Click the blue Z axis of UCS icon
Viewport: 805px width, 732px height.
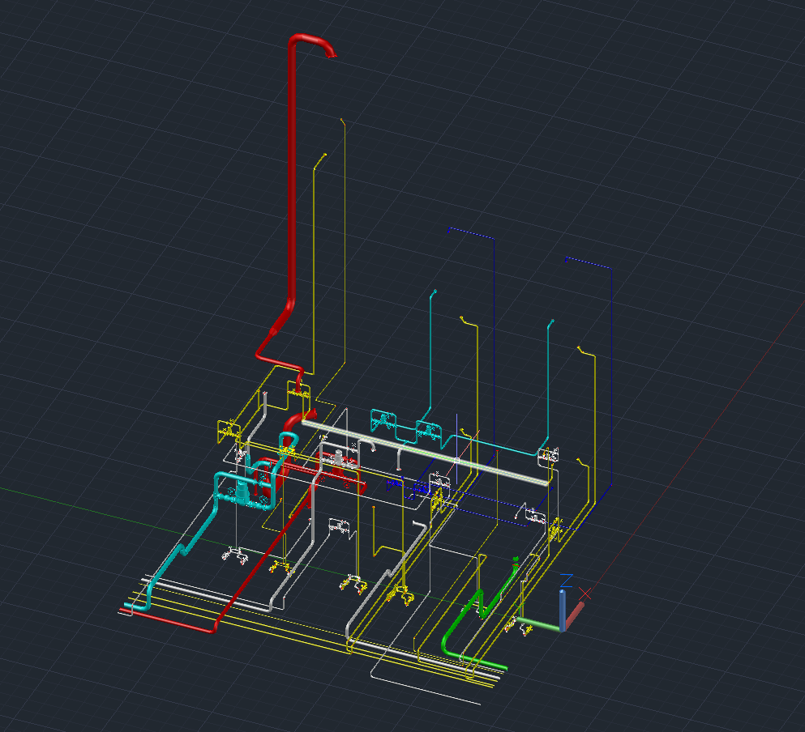point(563,611)
